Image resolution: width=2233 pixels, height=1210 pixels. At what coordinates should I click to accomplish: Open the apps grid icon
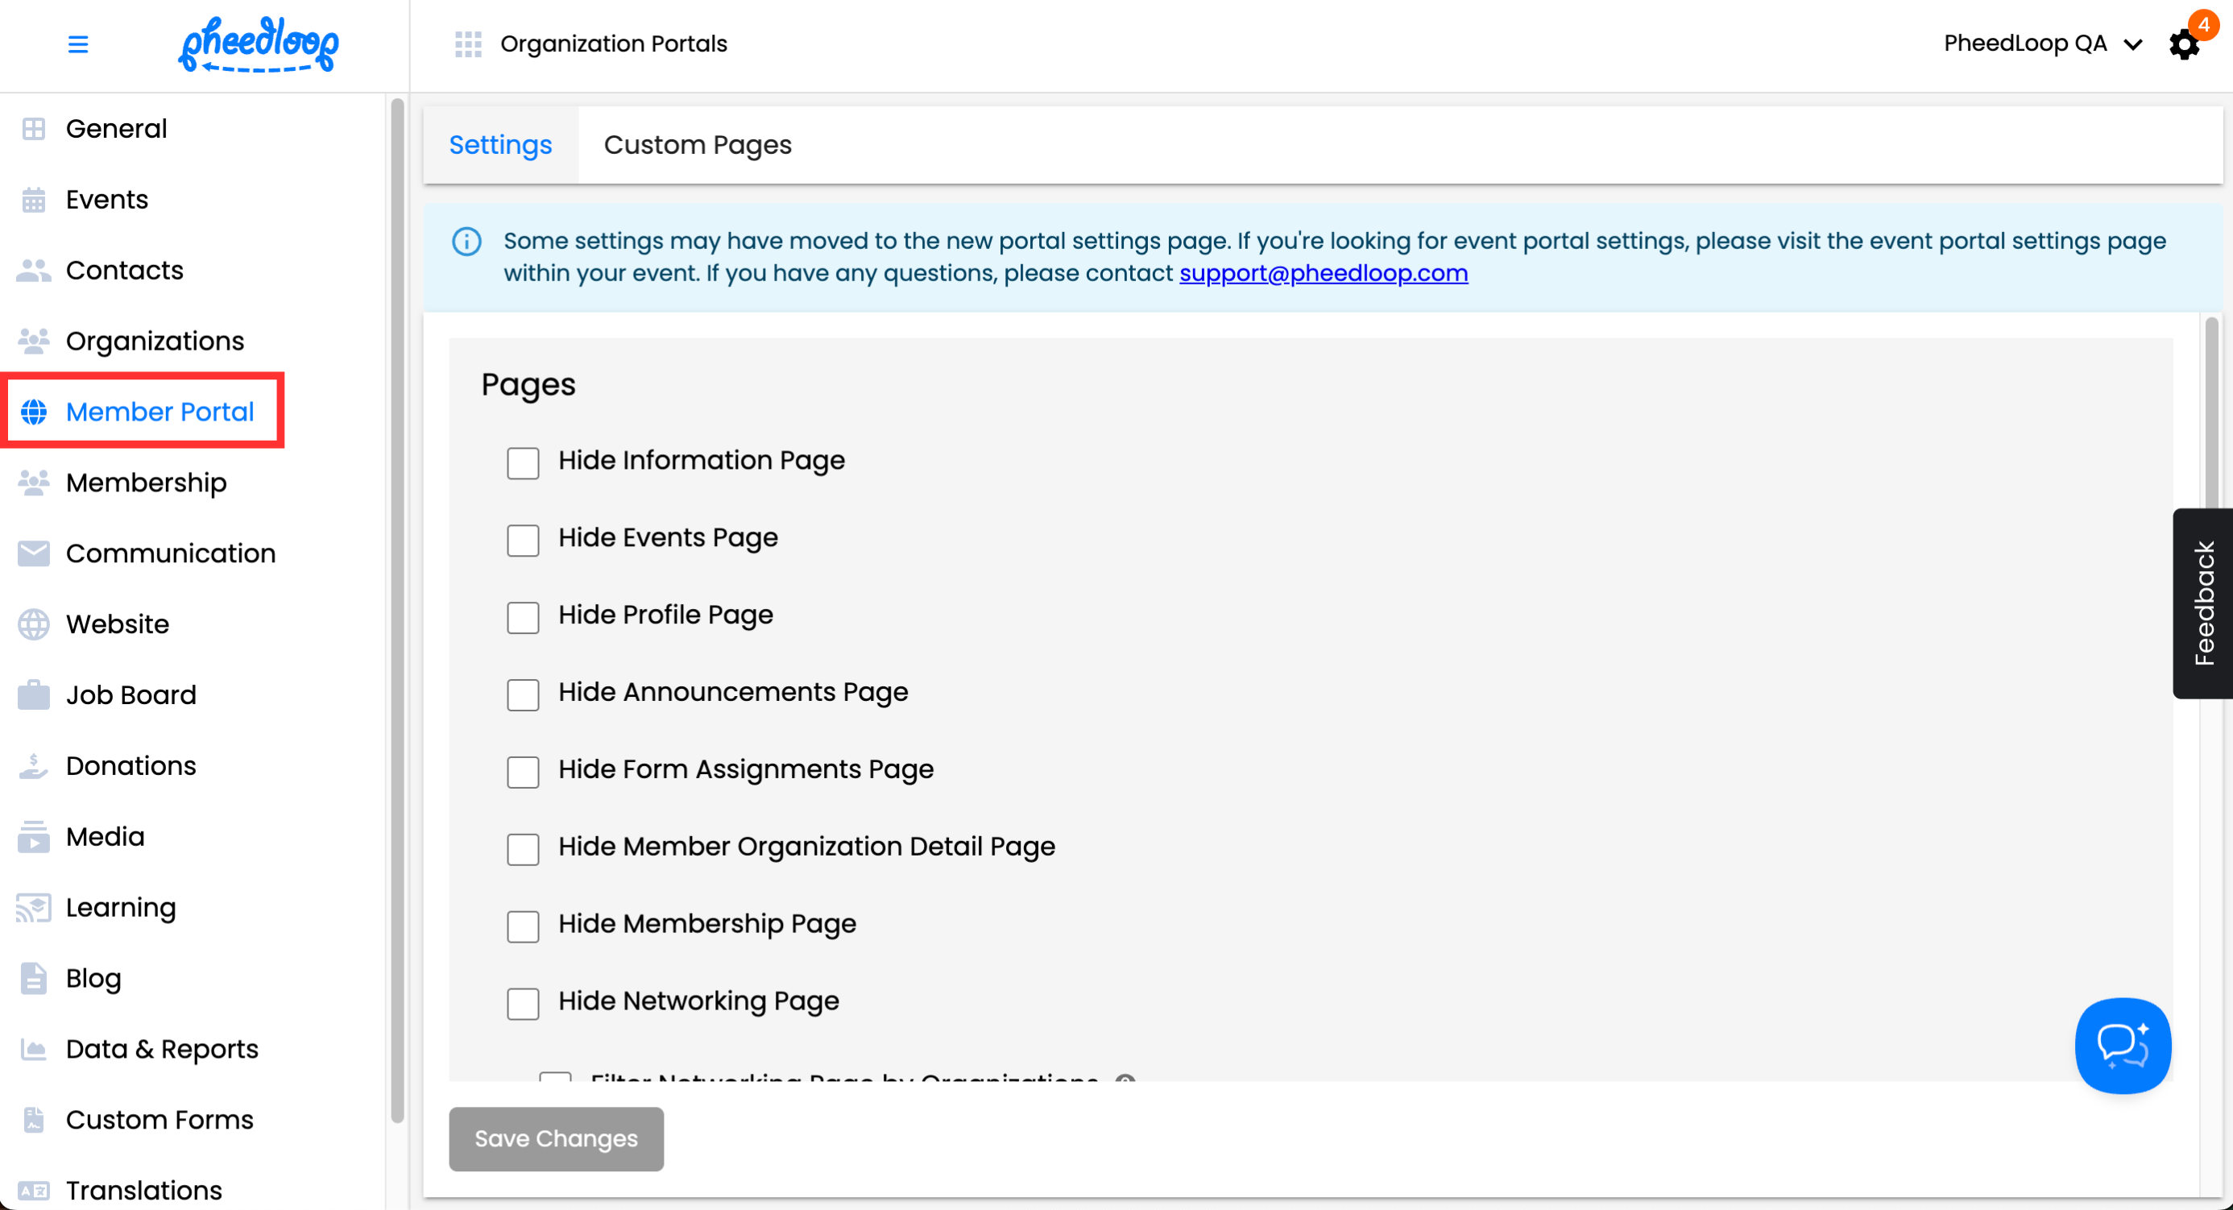tap(468, 44)
